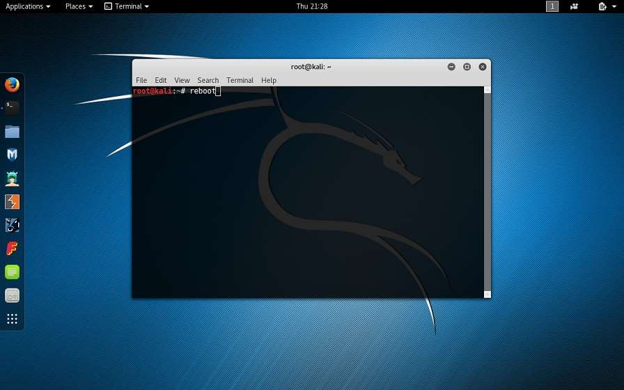Viewport: 624px width, 390px height.
Task: Open the Edit menu in terminal
Action: tap(161, 80)
